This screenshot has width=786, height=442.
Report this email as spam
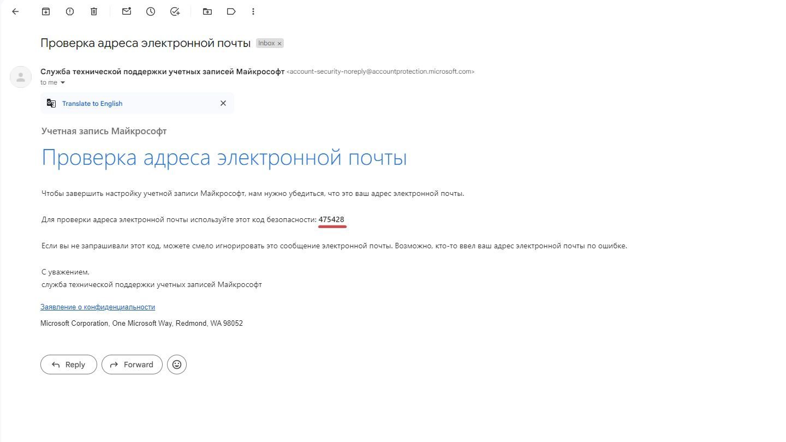(70, 11)
